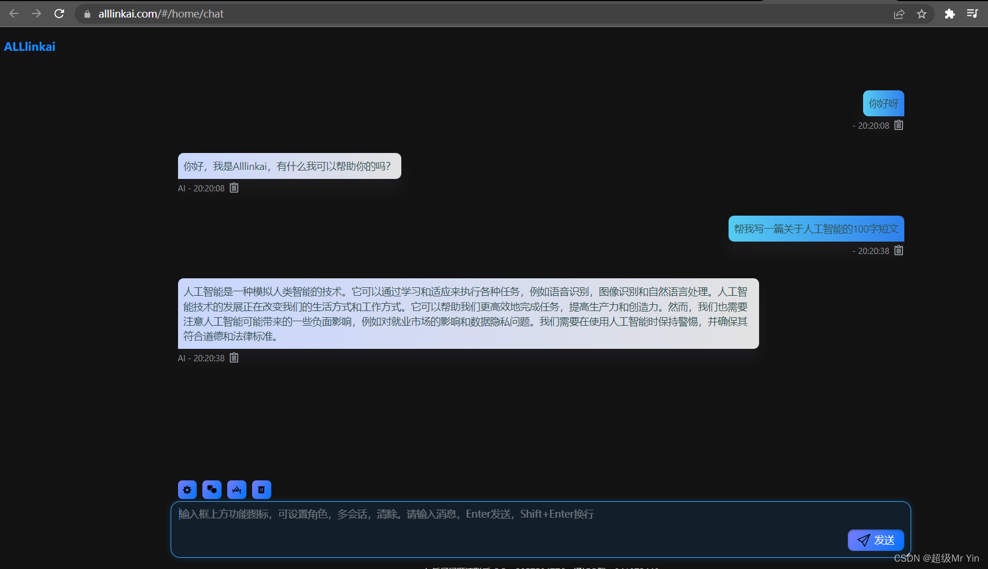Click the '帮我写一篇关于人工智能的100字短文' bubble
Screen dimensions: 988x569
pos(816,229)
